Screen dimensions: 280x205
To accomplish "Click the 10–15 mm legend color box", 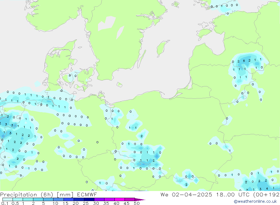I will click(x=59, y=199).
